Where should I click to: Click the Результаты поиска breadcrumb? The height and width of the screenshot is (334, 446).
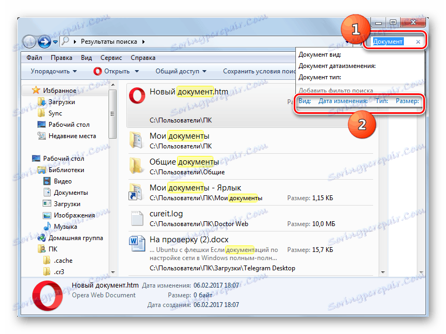109,42
